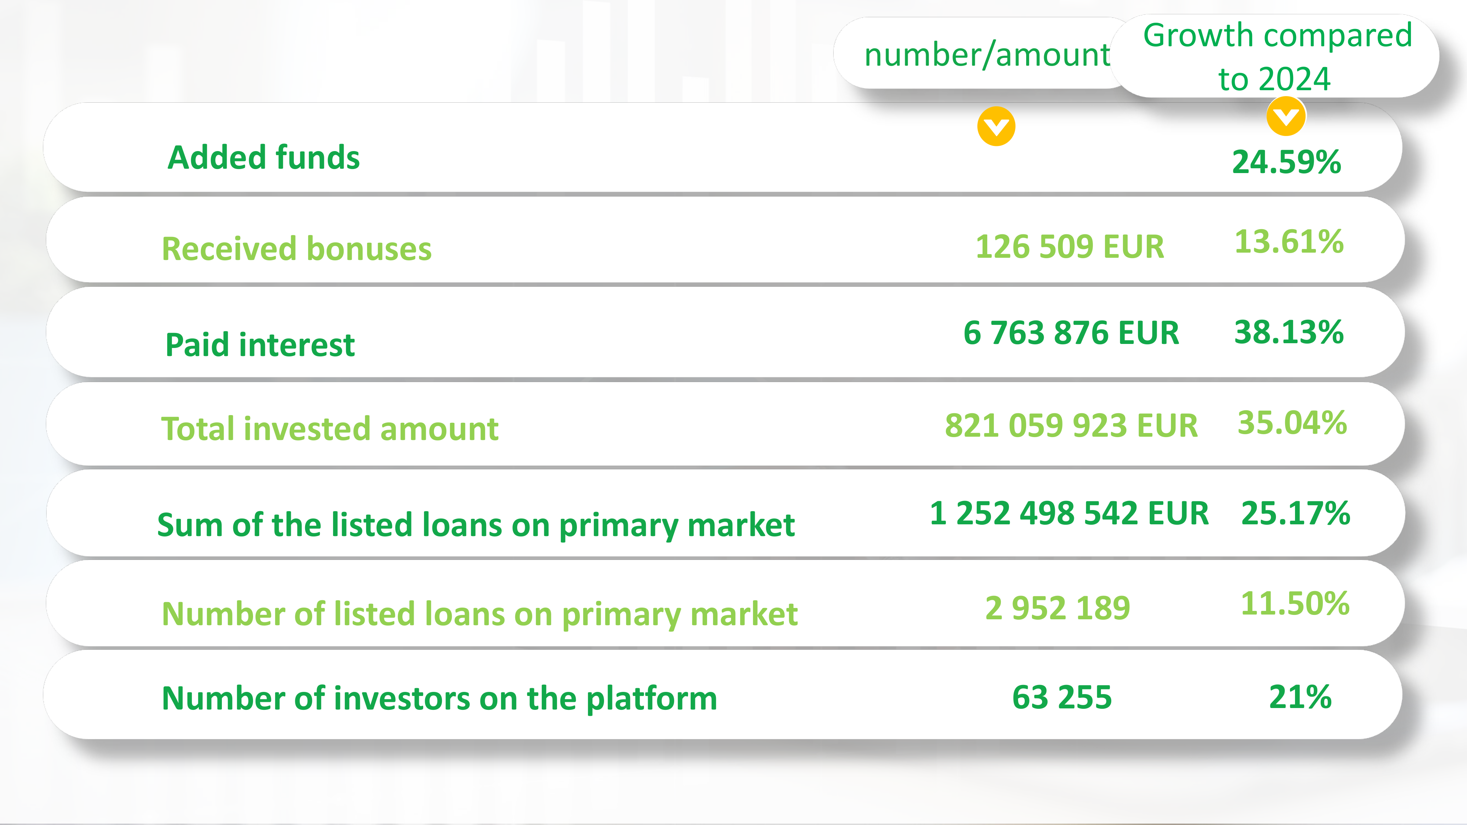
Task: Select the Paid interest row label
Action: coord(260,344)
